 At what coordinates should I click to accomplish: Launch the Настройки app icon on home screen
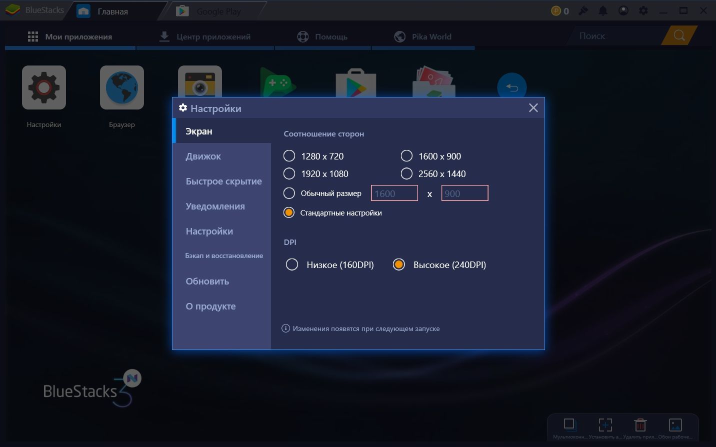tap(44, 87)
